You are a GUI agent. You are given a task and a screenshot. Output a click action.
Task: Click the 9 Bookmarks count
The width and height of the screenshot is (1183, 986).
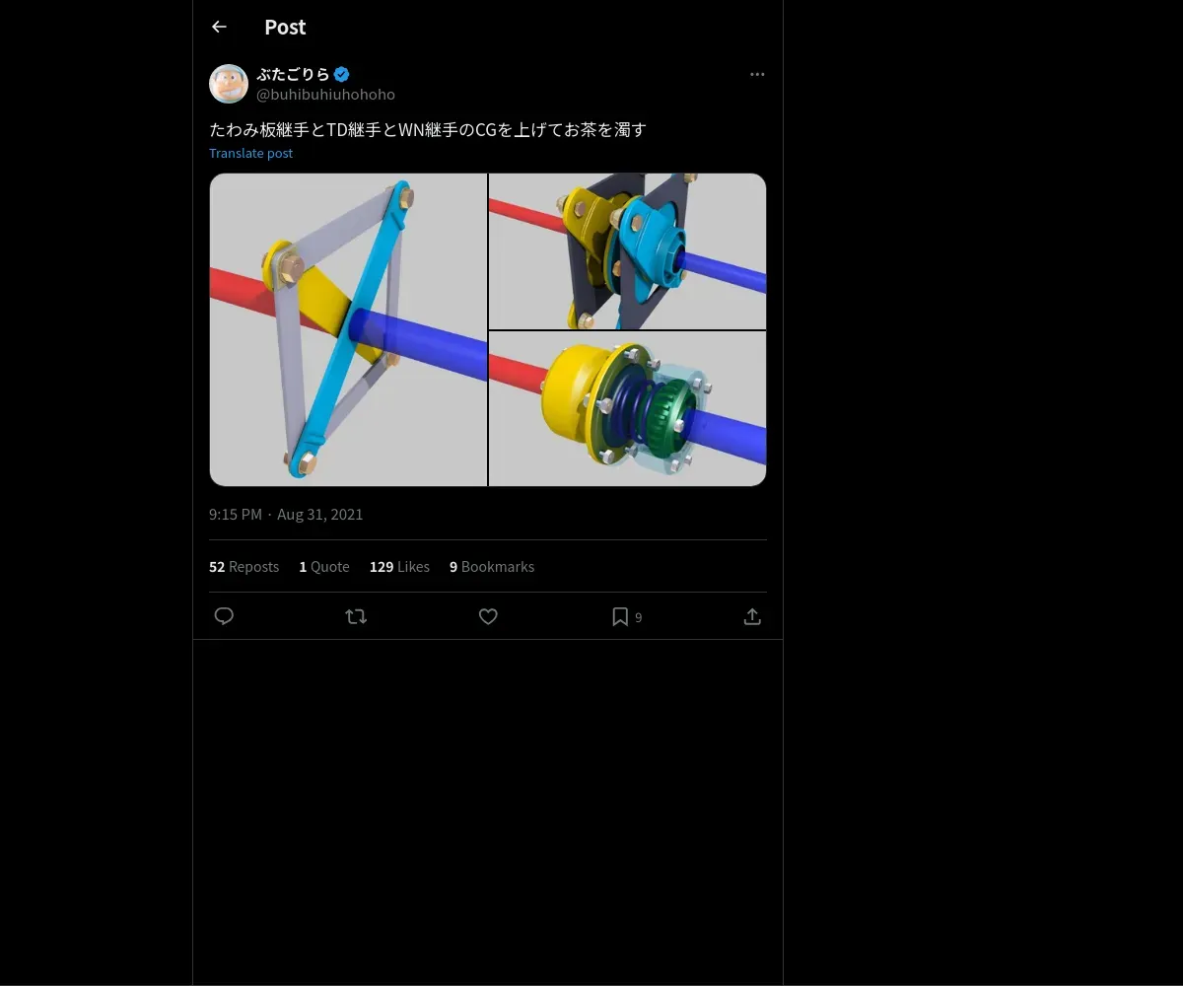492,567
